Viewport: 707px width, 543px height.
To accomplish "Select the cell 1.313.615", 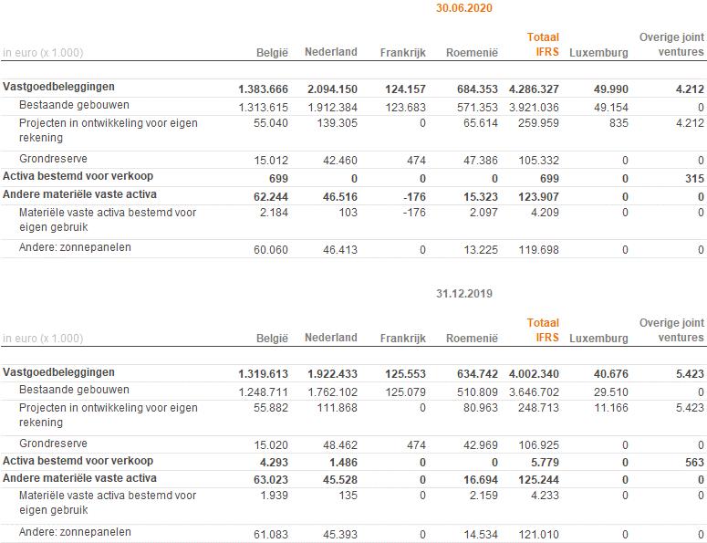I will (x=264, y=108).
